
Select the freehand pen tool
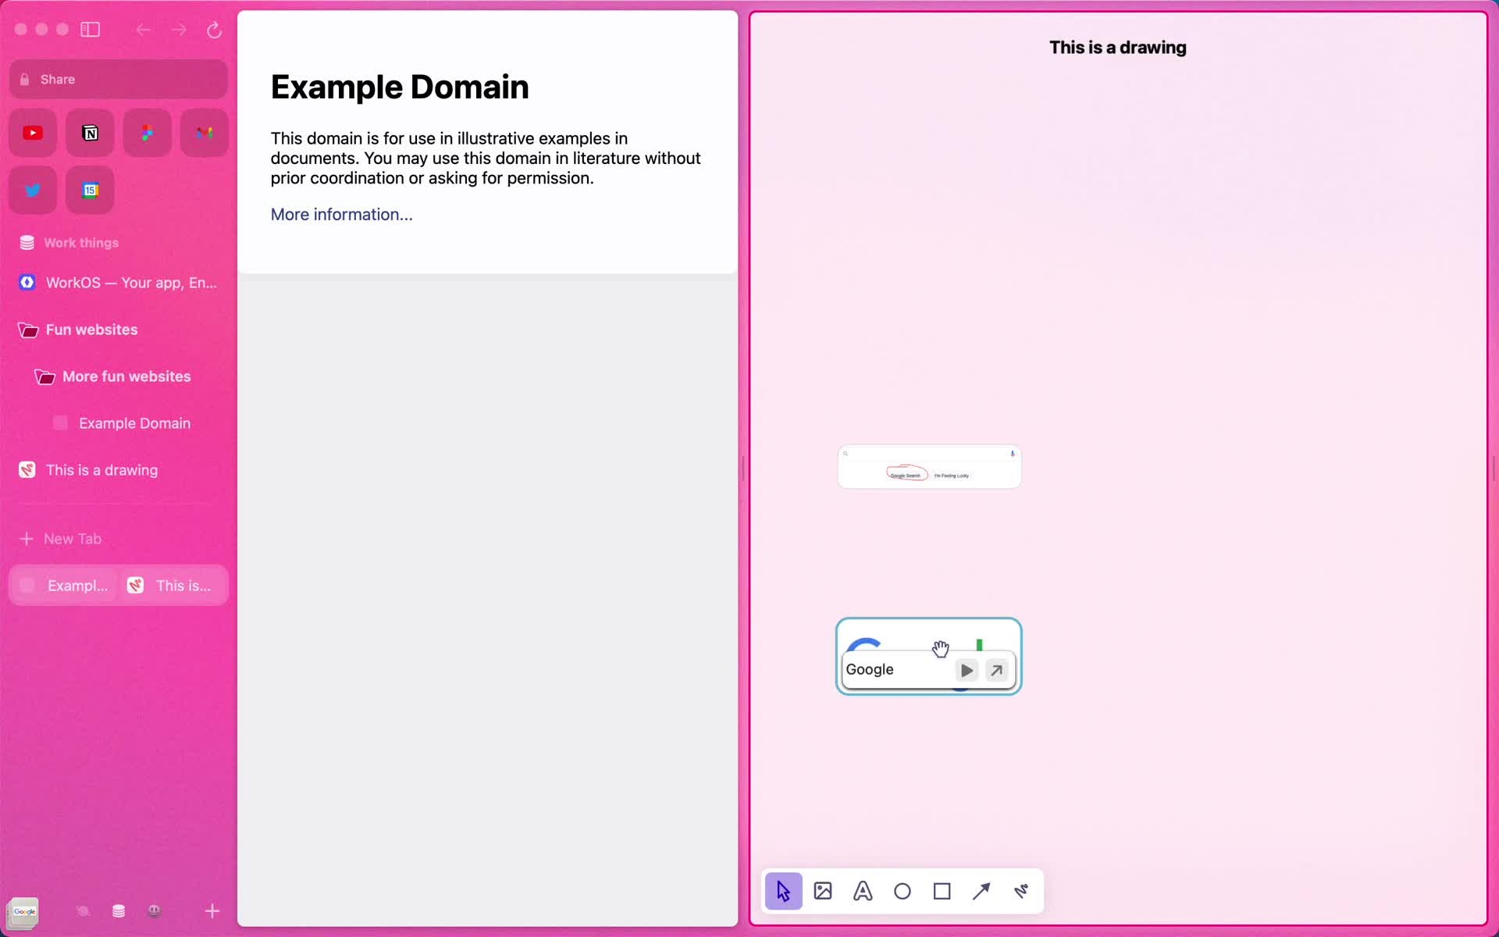click(x=1021, y=891)
